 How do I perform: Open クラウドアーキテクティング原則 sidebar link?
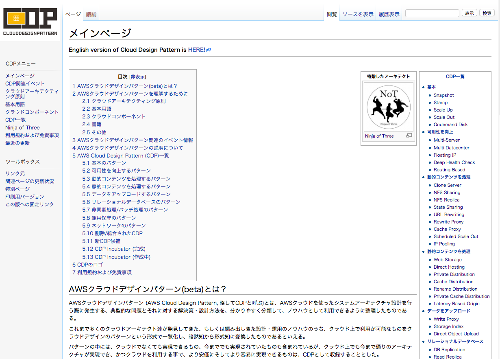click(x=32, y=94)
